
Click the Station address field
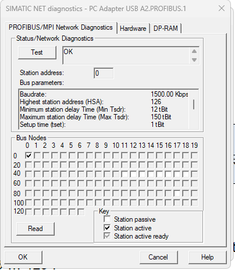pos(104,73)
